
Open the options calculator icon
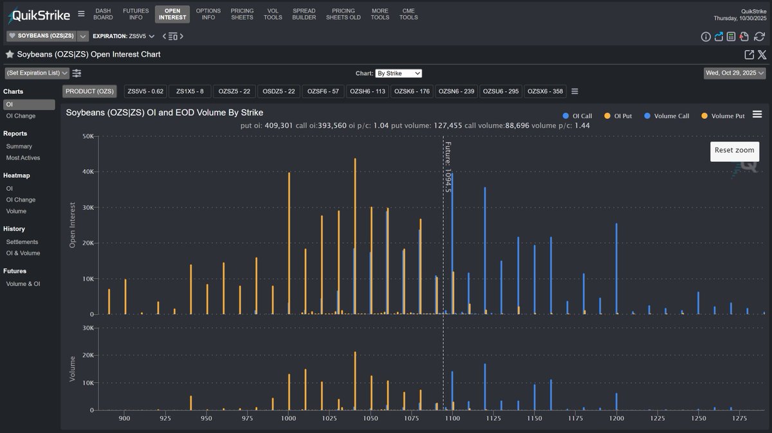click(731, 37)
